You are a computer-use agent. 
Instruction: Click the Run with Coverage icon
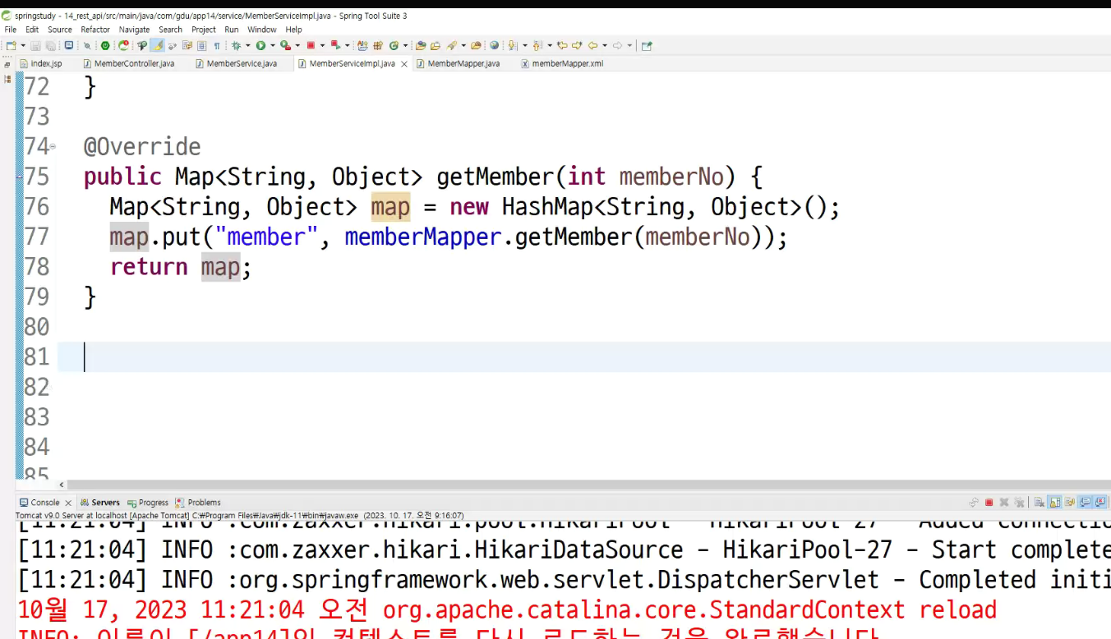pos(285,45)
